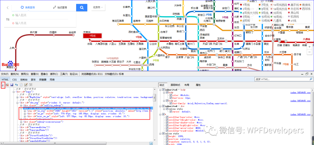
Task: Click the 张郭庄 station circle
Action: [95, 65]
